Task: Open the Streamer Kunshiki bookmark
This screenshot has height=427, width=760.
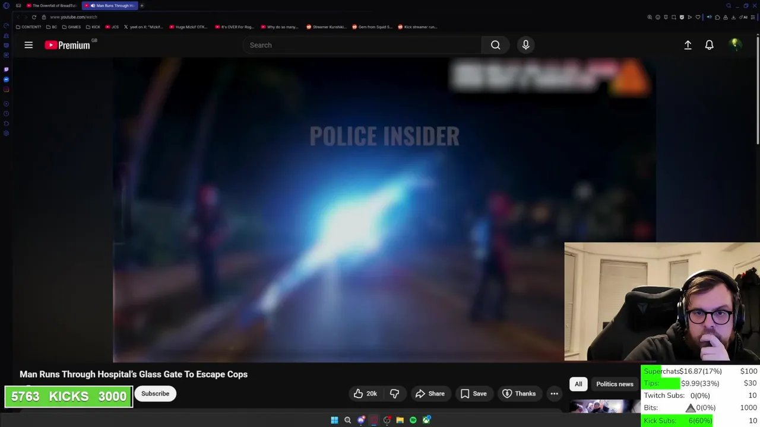Action: point(326,27)
